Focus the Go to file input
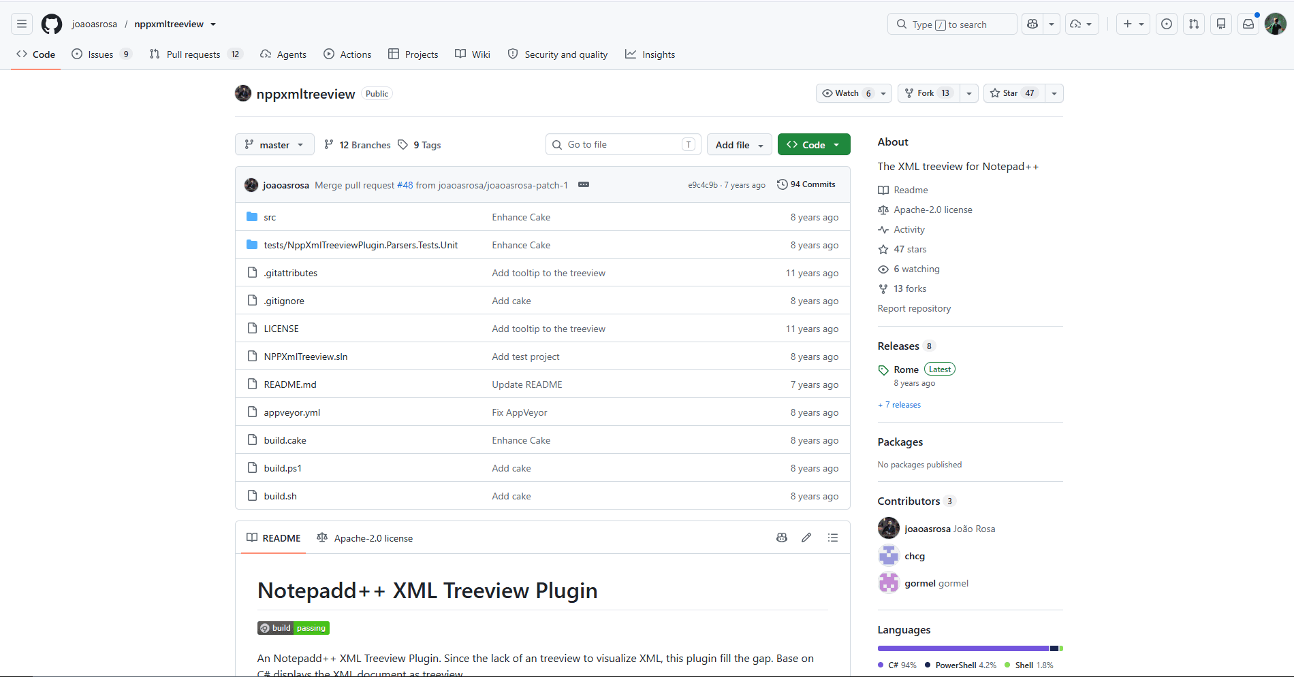The image size is (1294, 677). click(x=623, y=144)
